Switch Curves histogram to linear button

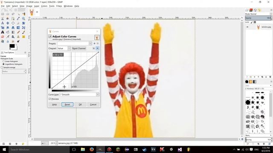click(94, 48)
